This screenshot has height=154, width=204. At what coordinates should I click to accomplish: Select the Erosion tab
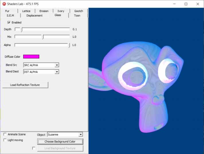(44, 11)
